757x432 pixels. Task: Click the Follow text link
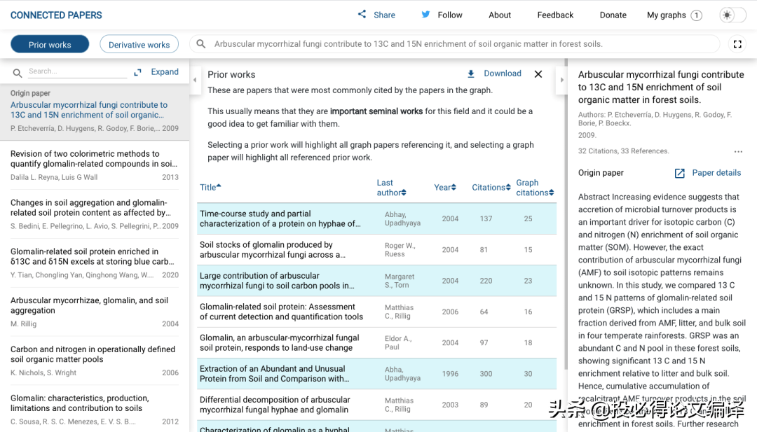coord(450,15)
